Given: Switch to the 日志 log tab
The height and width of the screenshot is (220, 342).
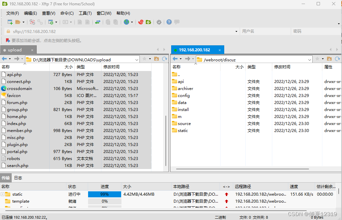Looking at the screenshot, I should point(18,178).
